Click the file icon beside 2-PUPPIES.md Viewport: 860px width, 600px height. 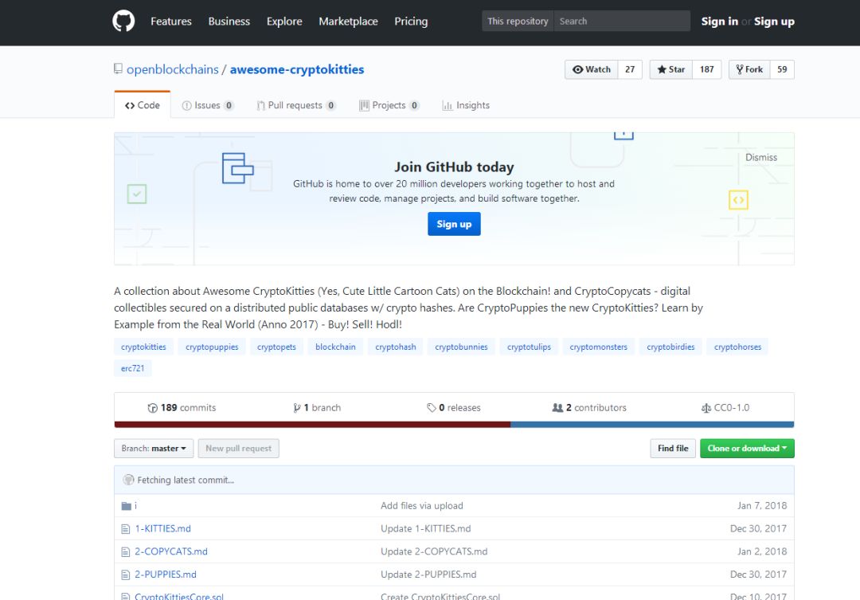126,575
